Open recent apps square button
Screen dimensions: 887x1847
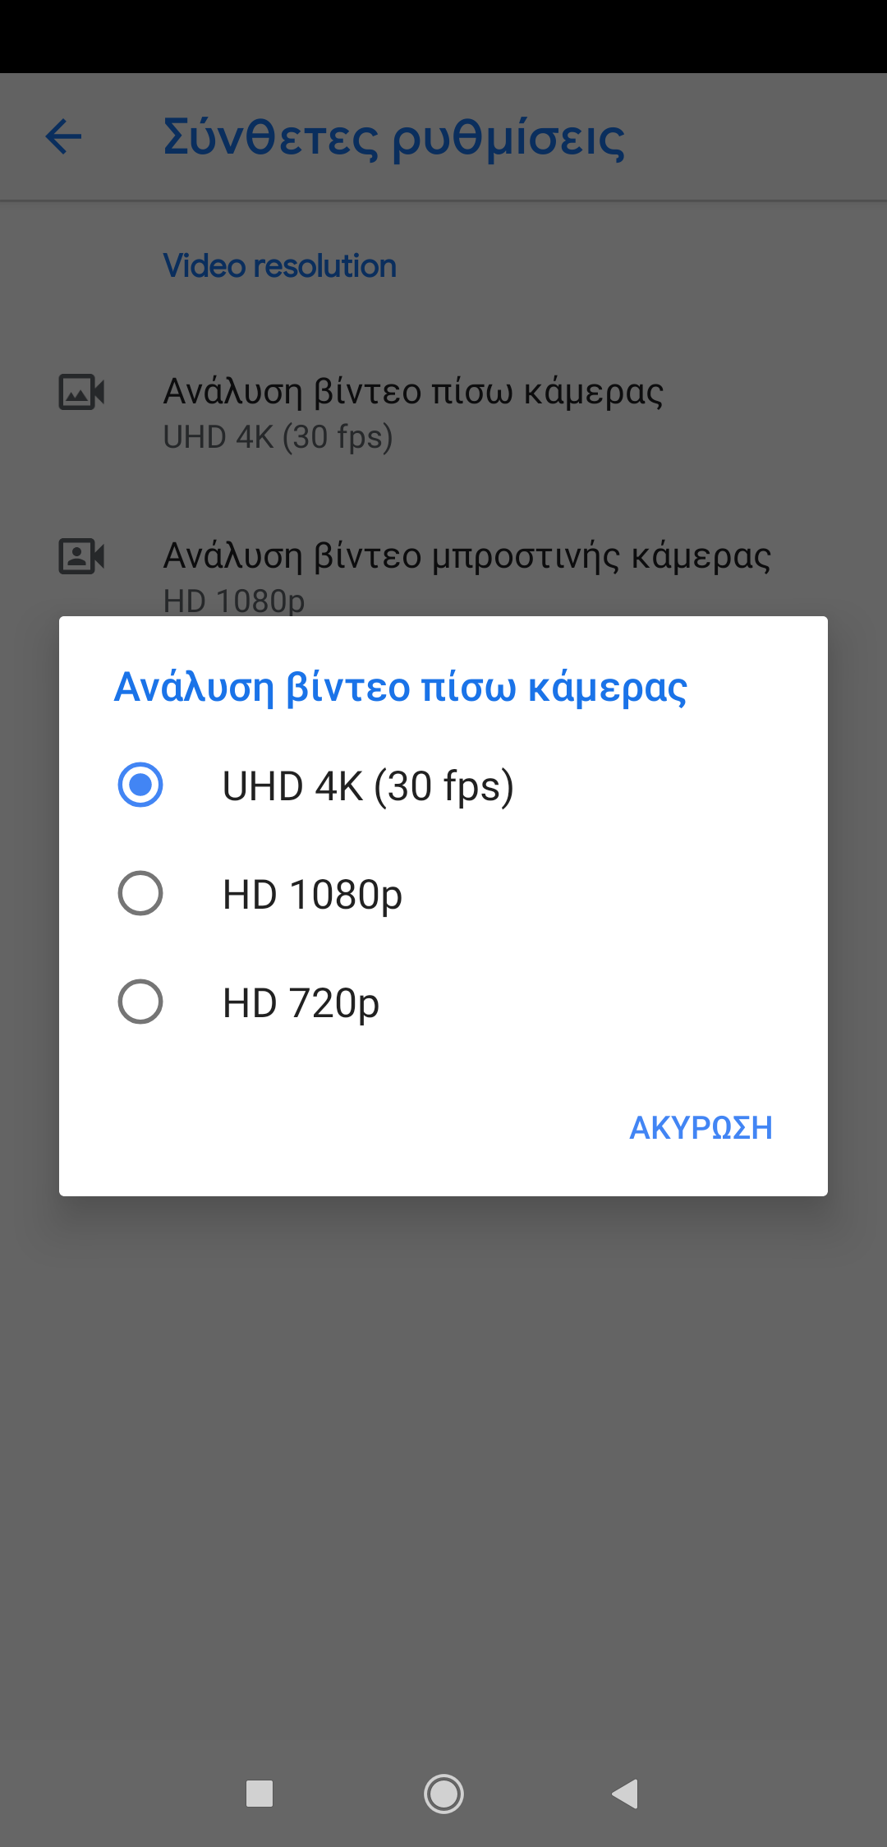260,1794
